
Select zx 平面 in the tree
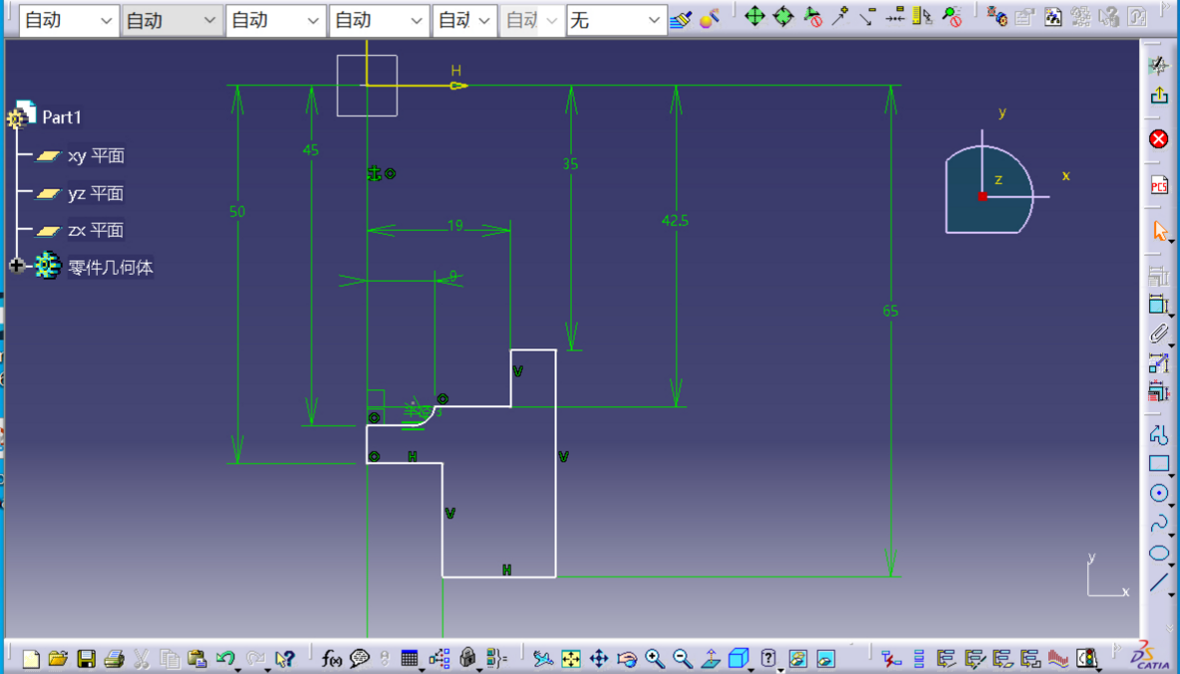pos(95,230)
